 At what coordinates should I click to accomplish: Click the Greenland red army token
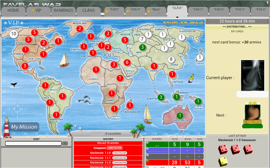[x=79, y=29]
